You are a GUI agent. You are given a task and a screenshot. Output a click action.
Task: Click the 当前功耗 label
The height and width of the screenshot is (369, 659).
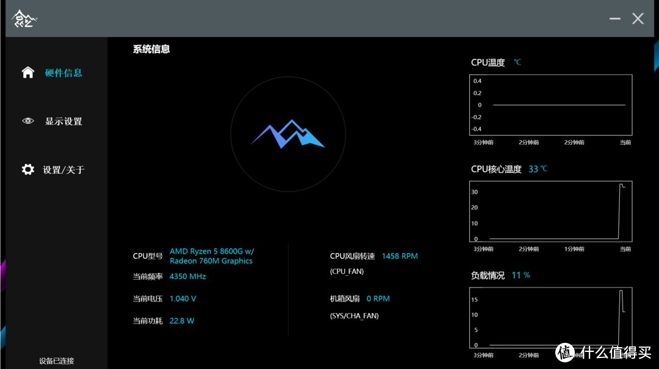point(148,321)
